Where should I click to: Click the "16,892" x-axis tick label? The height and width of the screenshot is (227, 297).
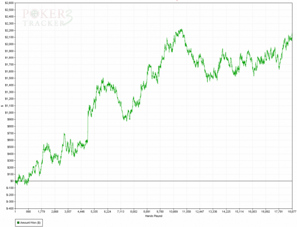pyautogui.click(x=266, y=211)
